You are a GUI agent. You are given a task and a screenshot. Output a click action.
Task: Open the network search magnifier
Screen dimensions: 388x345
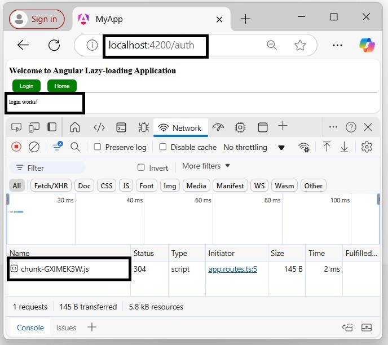coord(75,147)
